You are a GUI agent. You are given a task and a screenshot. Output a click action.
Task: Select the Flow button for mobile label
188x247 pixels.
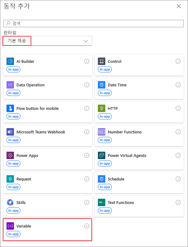coord(37,108)
